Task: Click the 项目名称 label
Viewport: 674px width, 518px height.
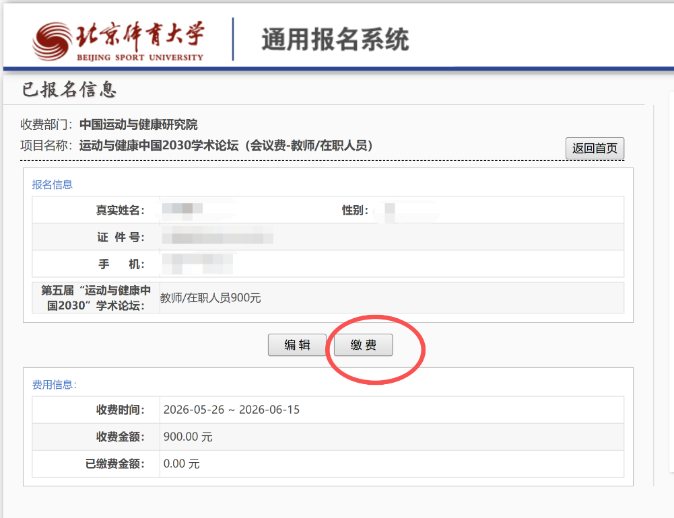Action: point(46,145)
